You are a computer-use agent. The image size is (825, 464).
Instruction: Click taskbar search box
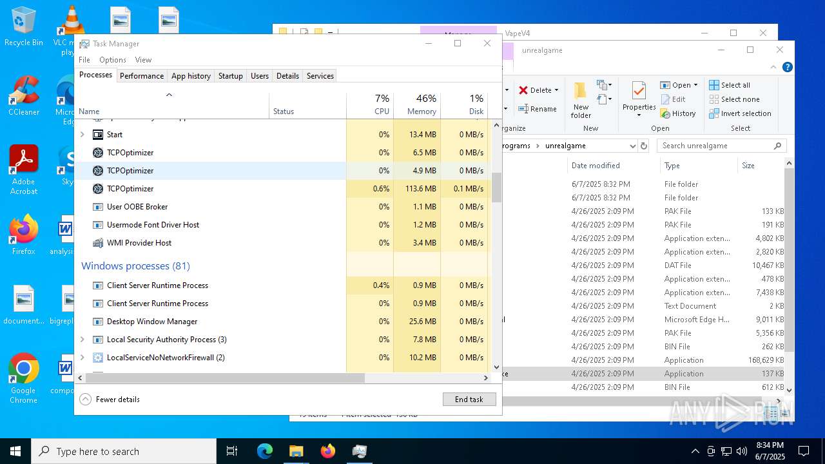(x=124, y=451)
